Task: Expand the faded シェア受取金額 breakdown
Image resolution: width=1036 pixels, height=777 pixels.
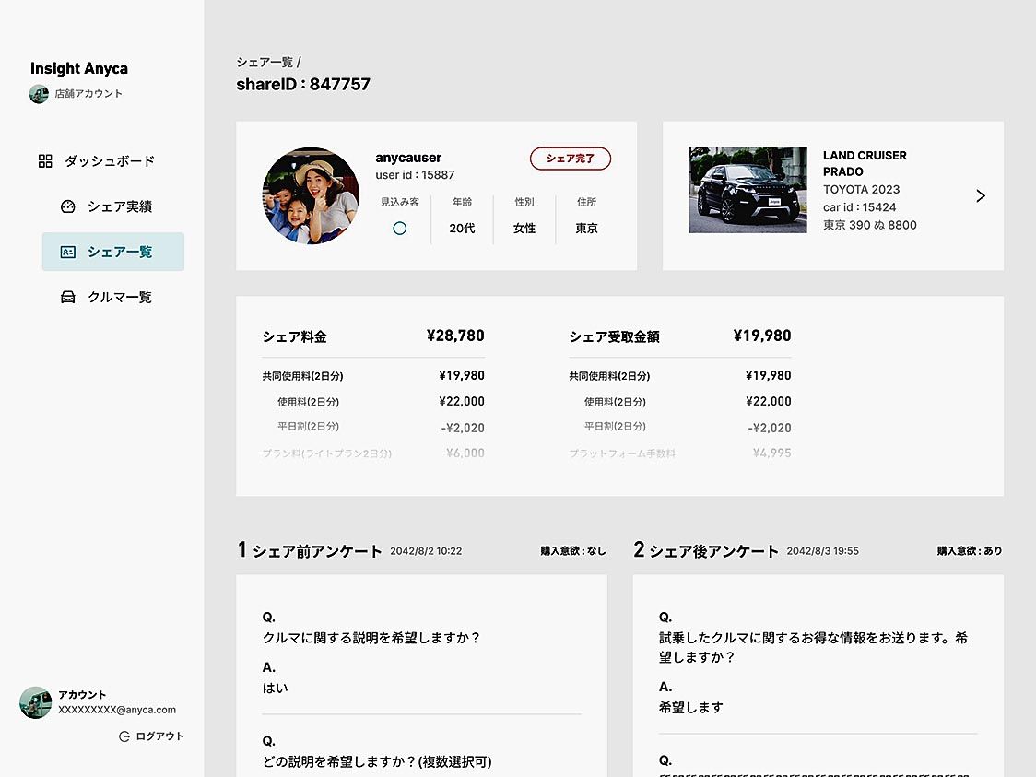Action: 679,453
